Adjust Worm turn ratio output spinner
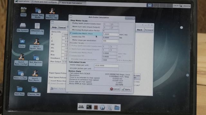Viewport: 206px width, 115px height. pyautogui.click(x=118, y=28)
